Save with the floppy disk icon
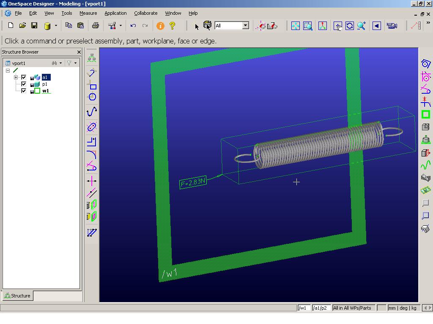Viewport: 433px width, 324px height. [34, 26]
